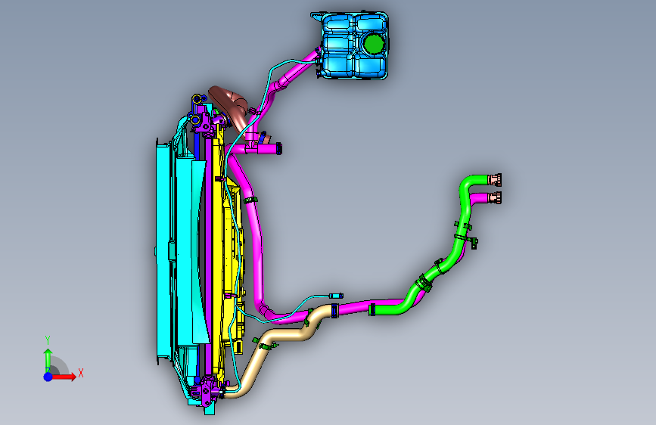Viewport: 656px width, 425px height.
Task: Click the green Y axis arrow of triad
Action: (x=48, y=359)
